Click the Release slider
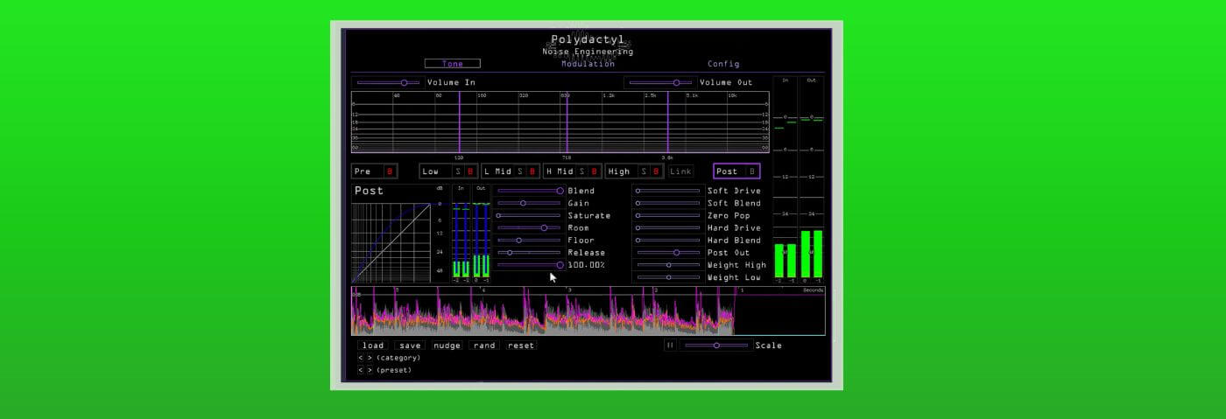This screenshot has height=419, width=1226. click(x=530, y=252)
